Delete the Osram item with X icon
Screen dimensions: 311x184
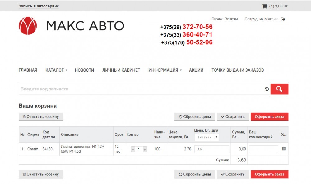click(x=284, y=149)
